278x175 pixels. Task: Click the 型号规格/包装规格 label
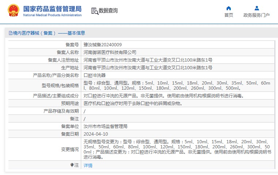[60, 86]
